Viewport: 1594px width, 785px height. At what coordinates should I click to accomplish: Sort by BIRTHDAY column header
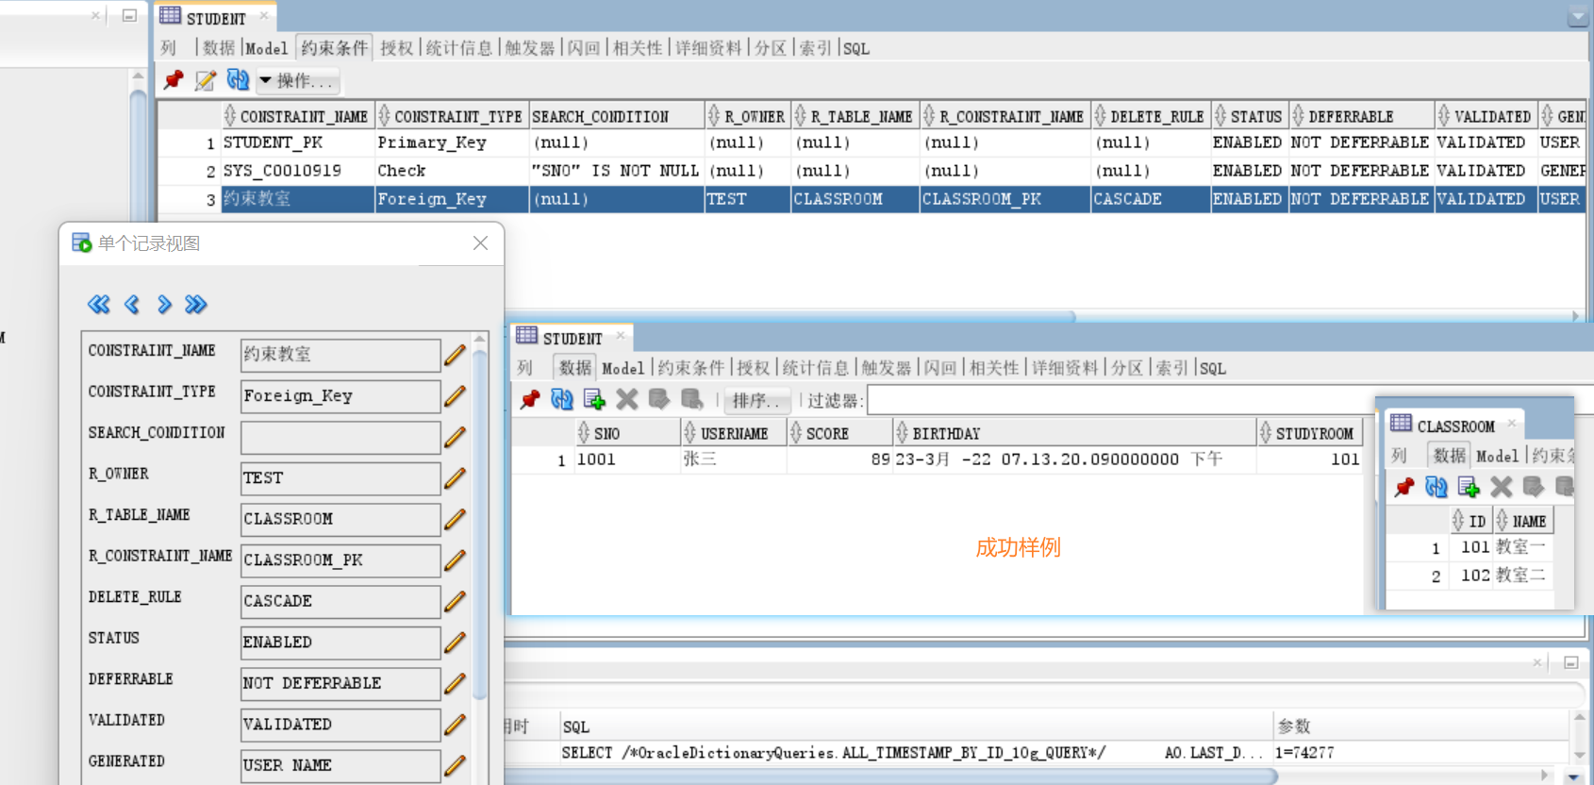1074,434
